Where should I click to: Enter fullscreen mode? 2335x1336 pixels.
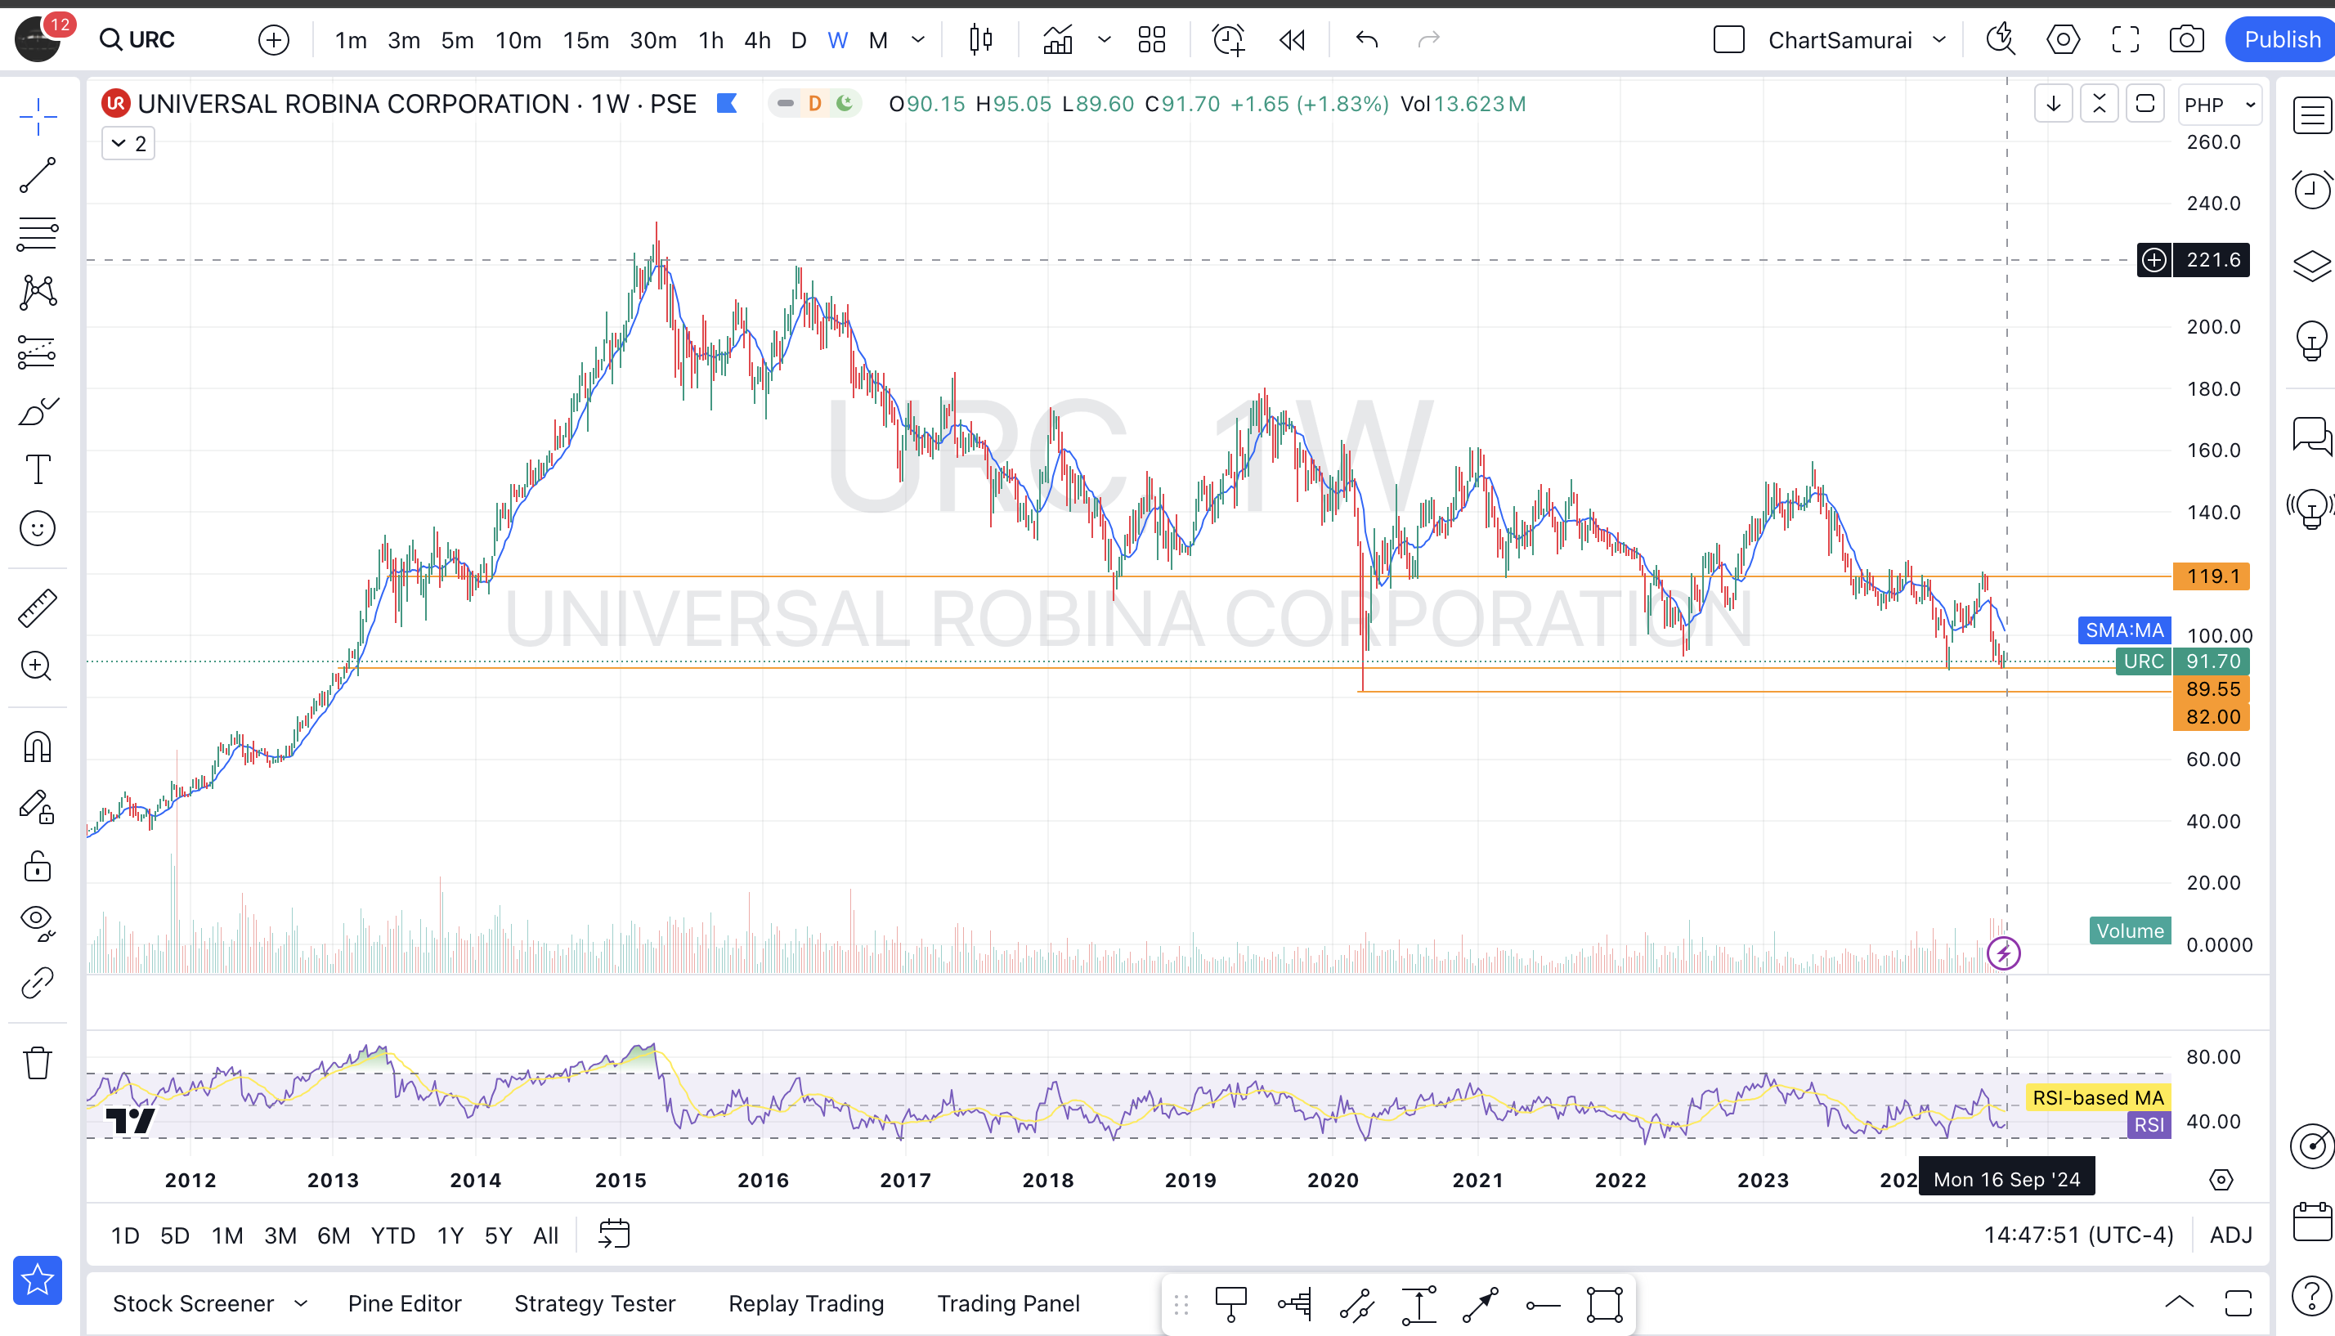click(2125, 39)
